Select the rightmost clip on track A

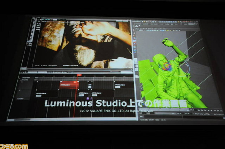pyautogui.click(x=124, y=85)
